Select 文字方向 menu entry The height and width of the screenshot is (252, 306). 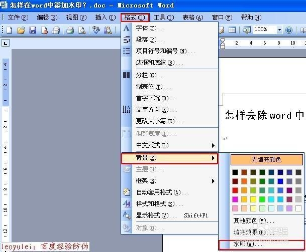[169, 110]
